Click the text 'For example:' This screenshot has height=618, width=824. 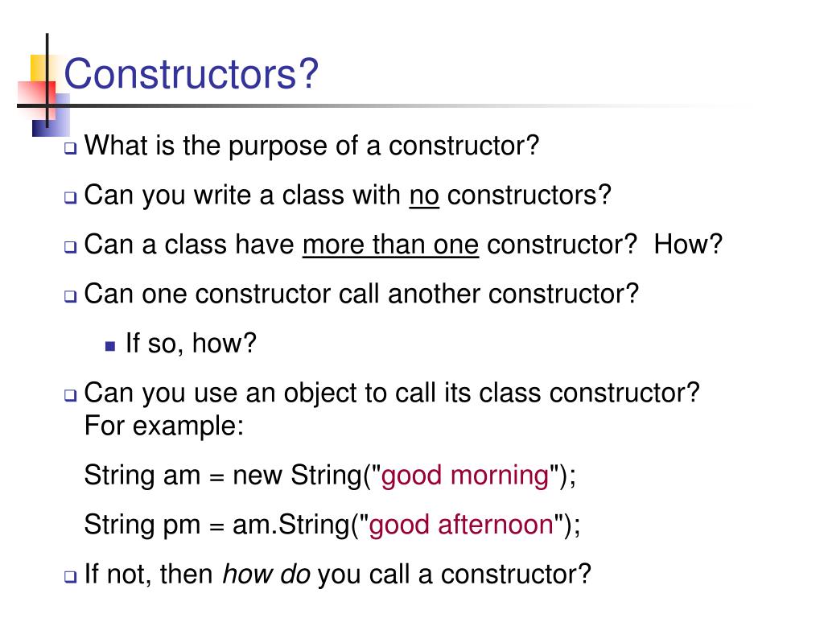click(x=164, y=426)
